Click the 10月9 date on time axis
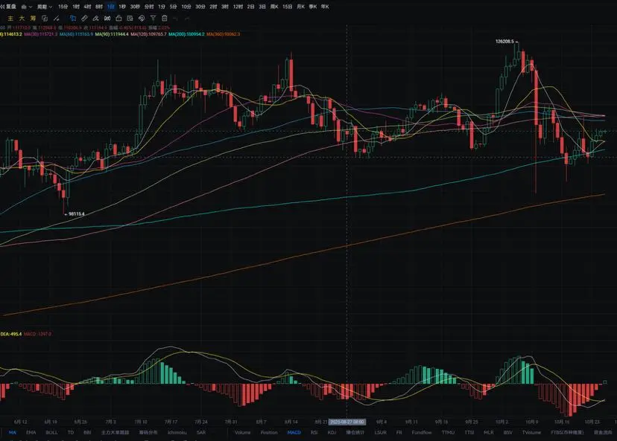This screenshot has height=441, width=617. coord(531,422)
